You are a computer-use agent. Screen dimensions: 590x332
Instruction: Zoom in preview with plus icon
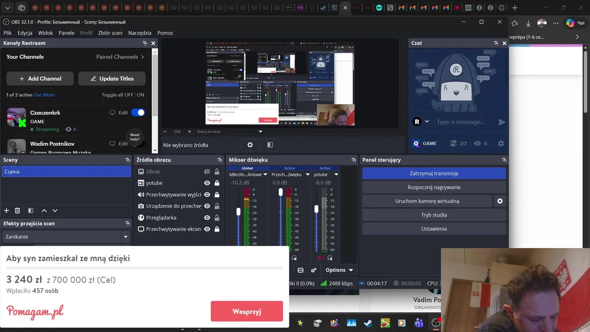(x=189, y=131)
